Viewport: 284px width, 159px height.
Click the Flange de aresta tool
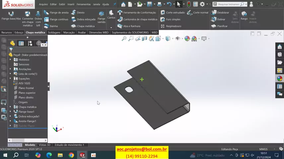point(56,13)
